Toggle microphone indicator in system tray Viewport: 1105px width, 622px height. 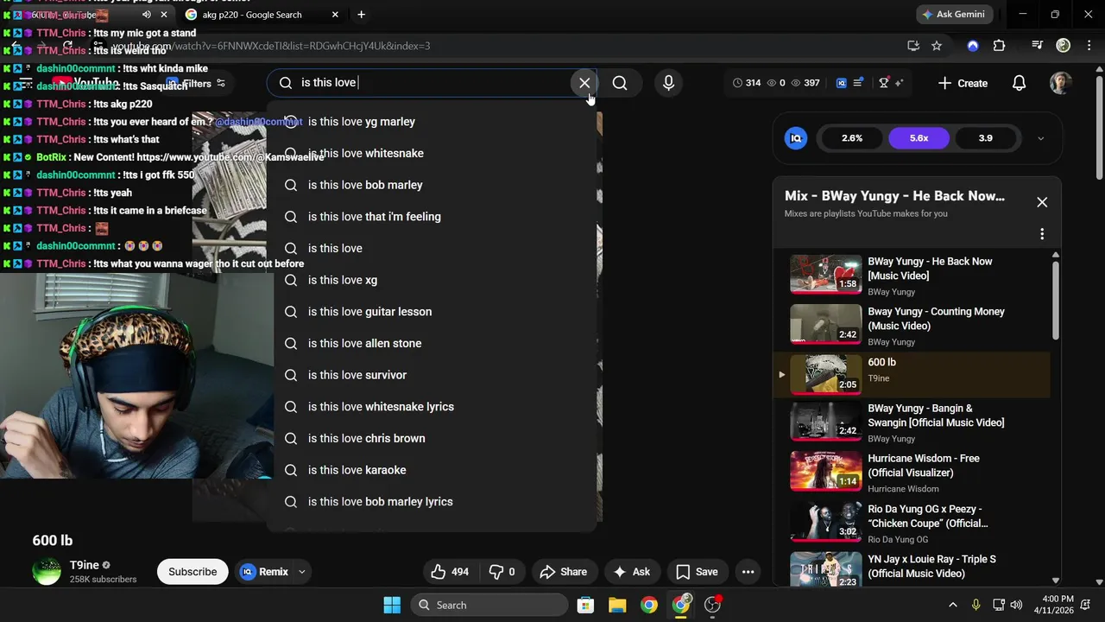tap(976, 605)
